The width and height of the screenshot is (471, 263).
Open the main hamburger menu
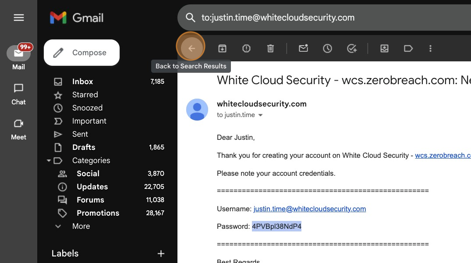click(18, 18)
